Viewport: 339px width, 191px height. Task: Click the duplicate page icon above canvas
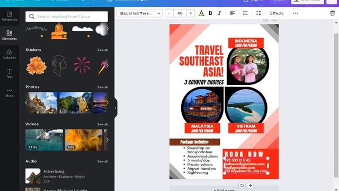click(x=265, y=20)
